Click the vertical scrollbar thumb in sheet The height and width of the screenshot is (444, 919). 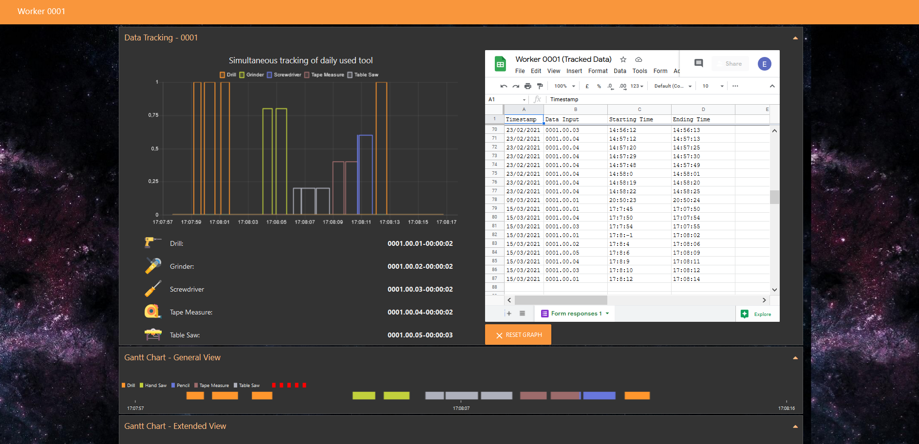tap(774, 197)
